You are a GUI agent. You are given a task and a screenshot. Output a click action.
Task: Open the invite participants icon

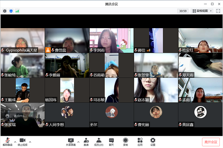click(x=86, y=142)
